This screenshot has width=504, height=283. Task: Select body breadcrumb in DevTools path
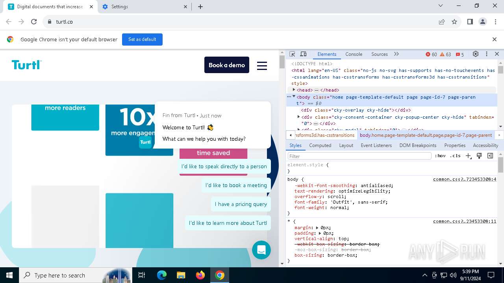click(426, 135)
